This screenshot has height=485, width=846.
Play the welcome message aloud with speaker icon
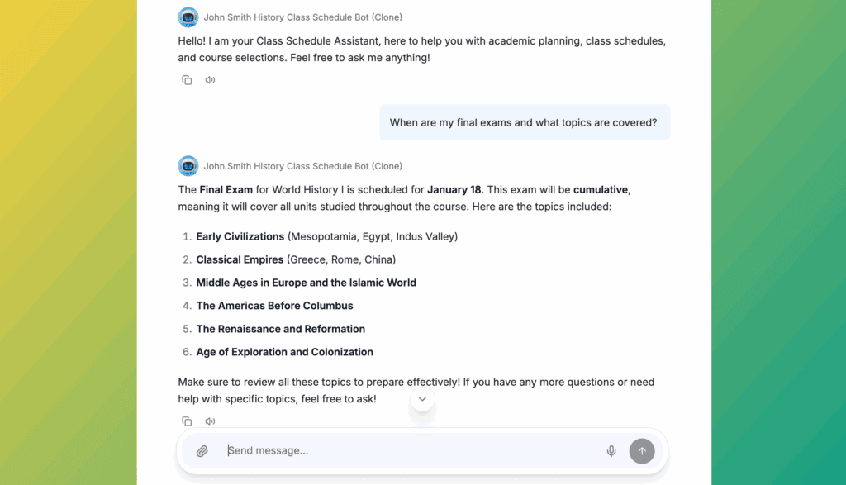[210, 80]
